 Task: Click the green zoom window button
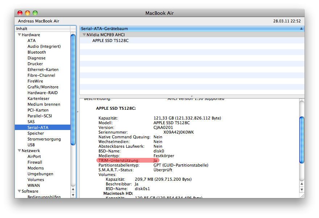tap(35, 13)
